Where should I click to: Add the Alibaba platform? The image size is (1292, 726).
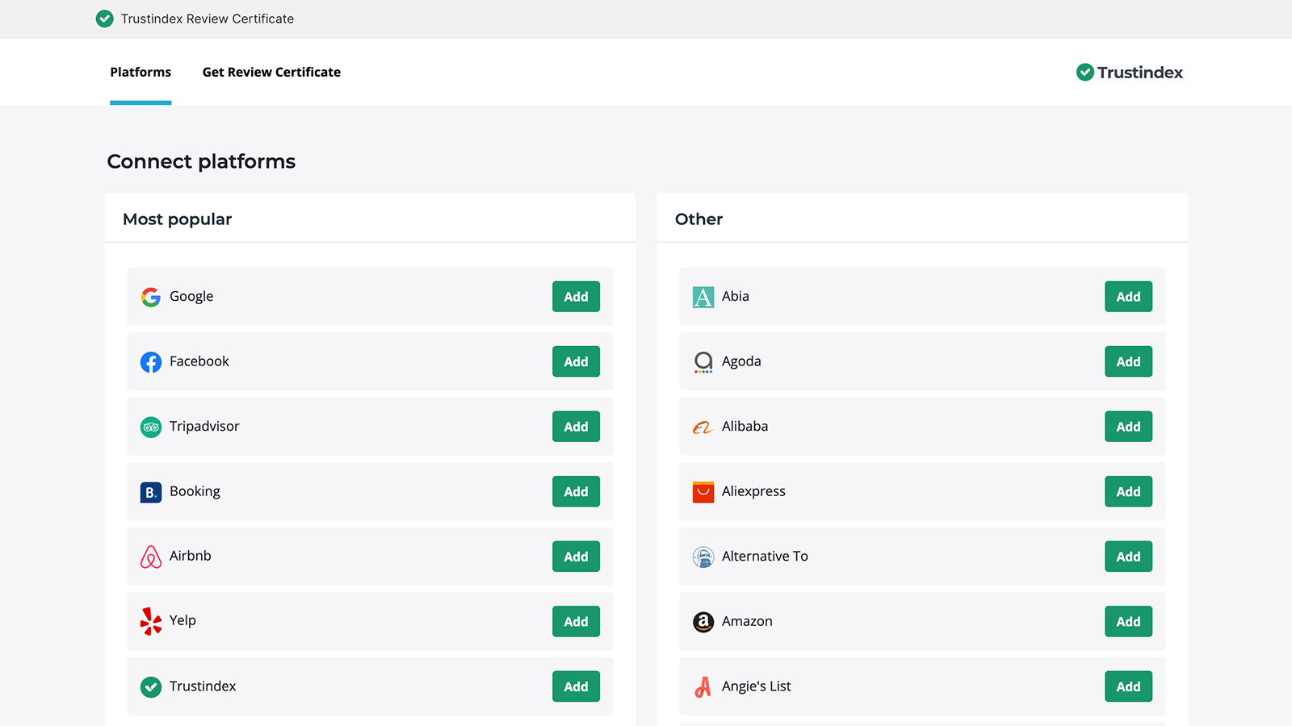coord(1128,427)
